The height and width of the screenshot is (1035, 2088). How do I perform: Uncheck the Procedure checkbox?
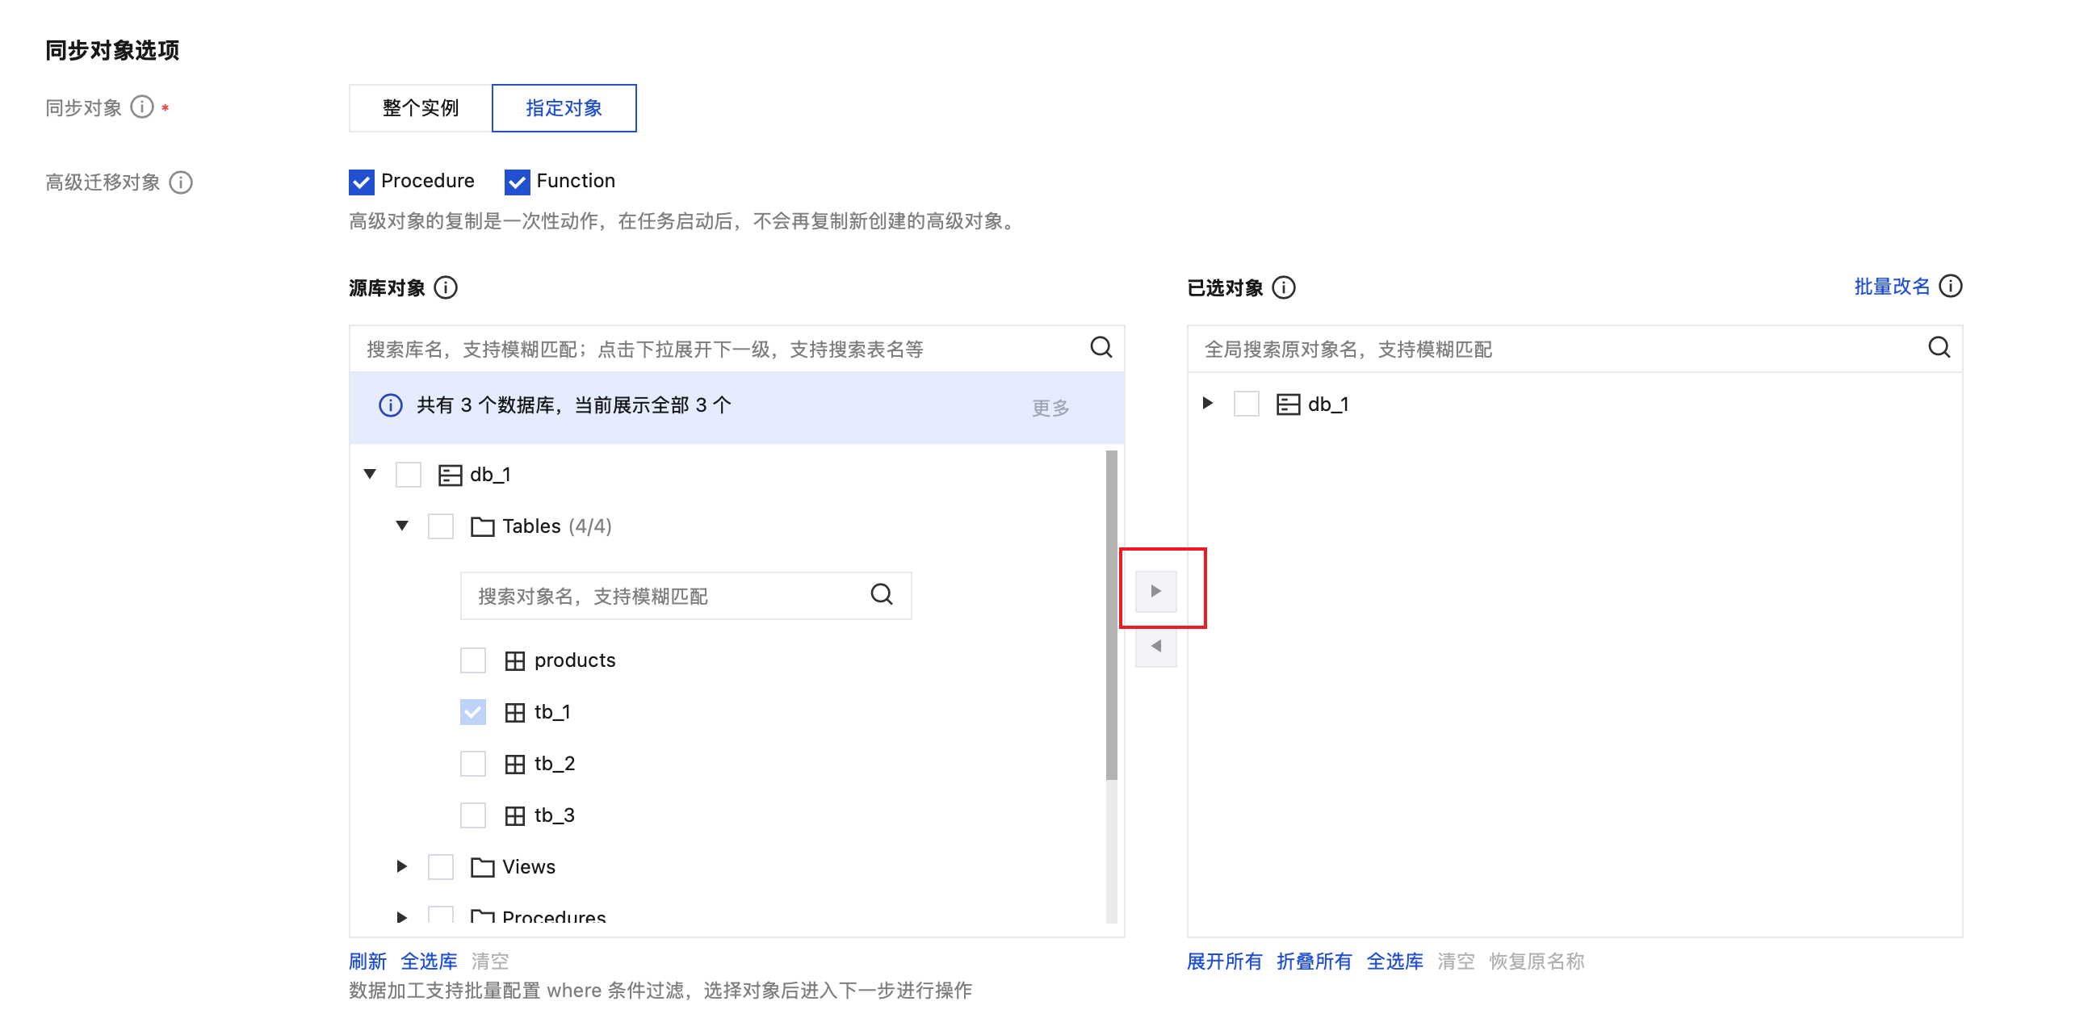click(362, 182)
